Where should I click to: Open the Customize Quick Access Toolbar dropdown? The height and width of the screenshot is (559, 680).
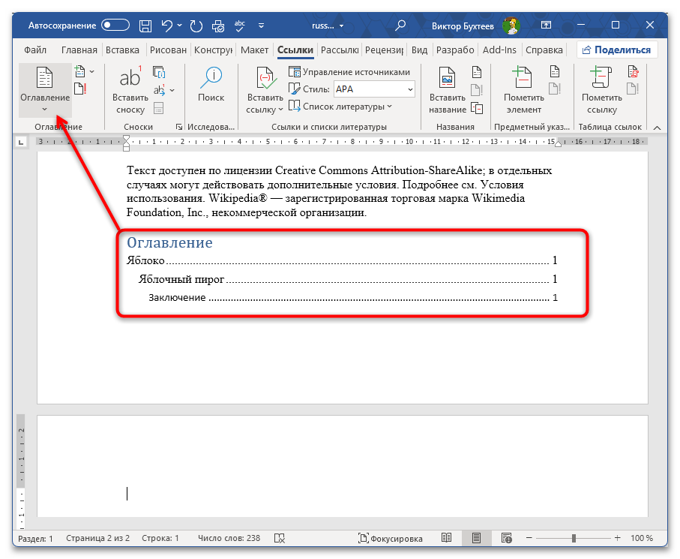261,26
